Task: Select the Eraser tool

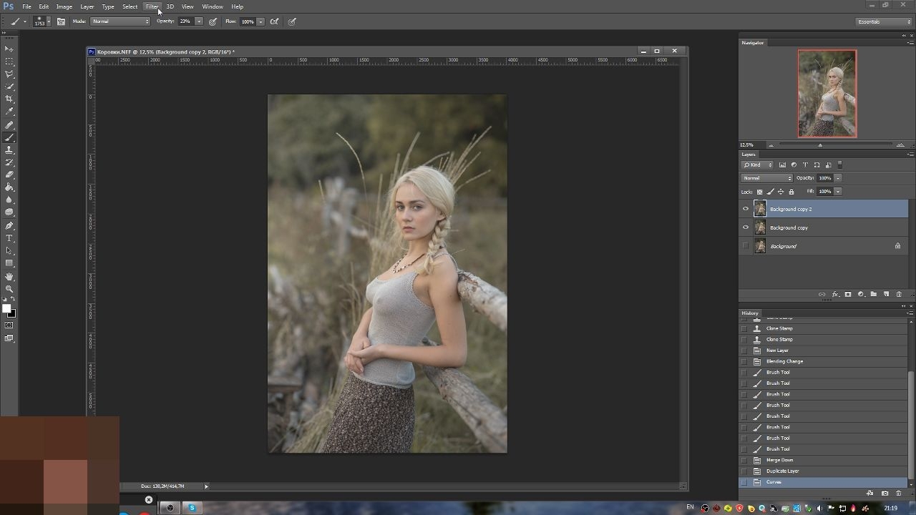Action: tap(9, 175)
